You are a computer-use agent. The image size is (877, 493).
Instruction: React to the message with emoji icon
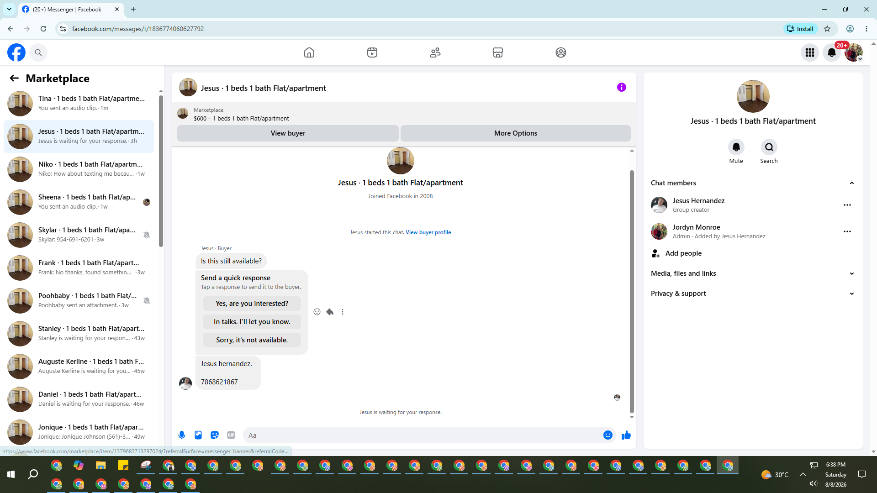coord(317,312)
